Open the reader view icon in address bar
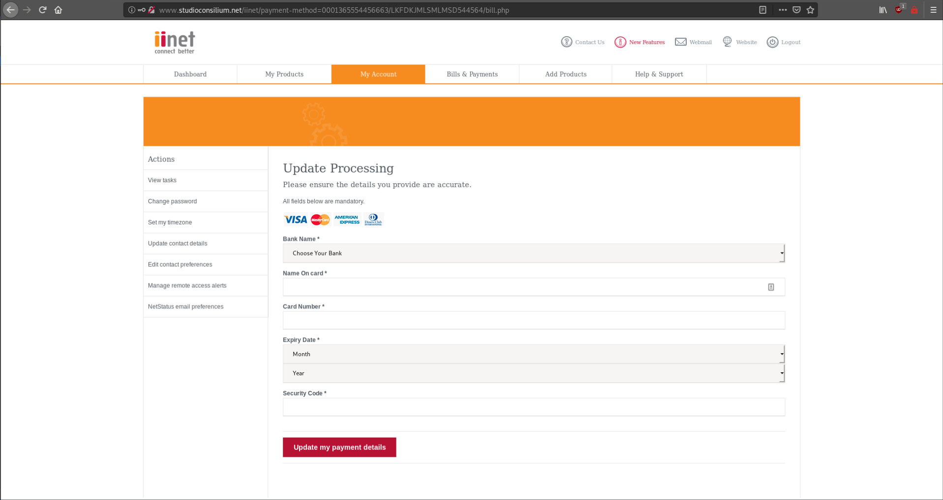Screen dimensions: 943x500 (x=762, y=10)
